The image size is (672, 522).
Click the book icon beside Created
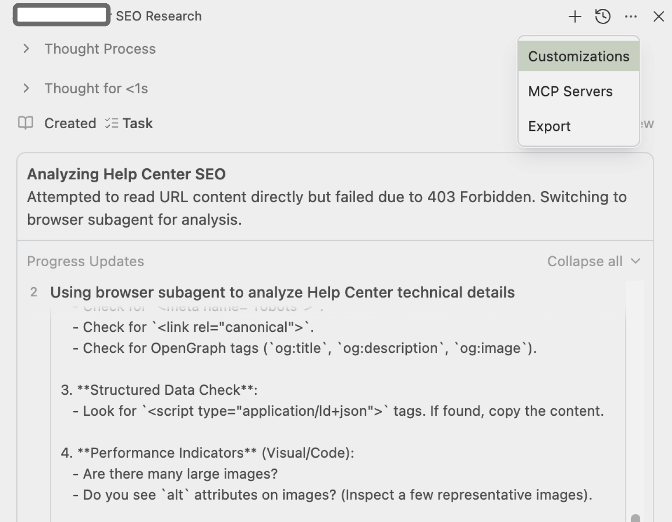coord(26,123)
